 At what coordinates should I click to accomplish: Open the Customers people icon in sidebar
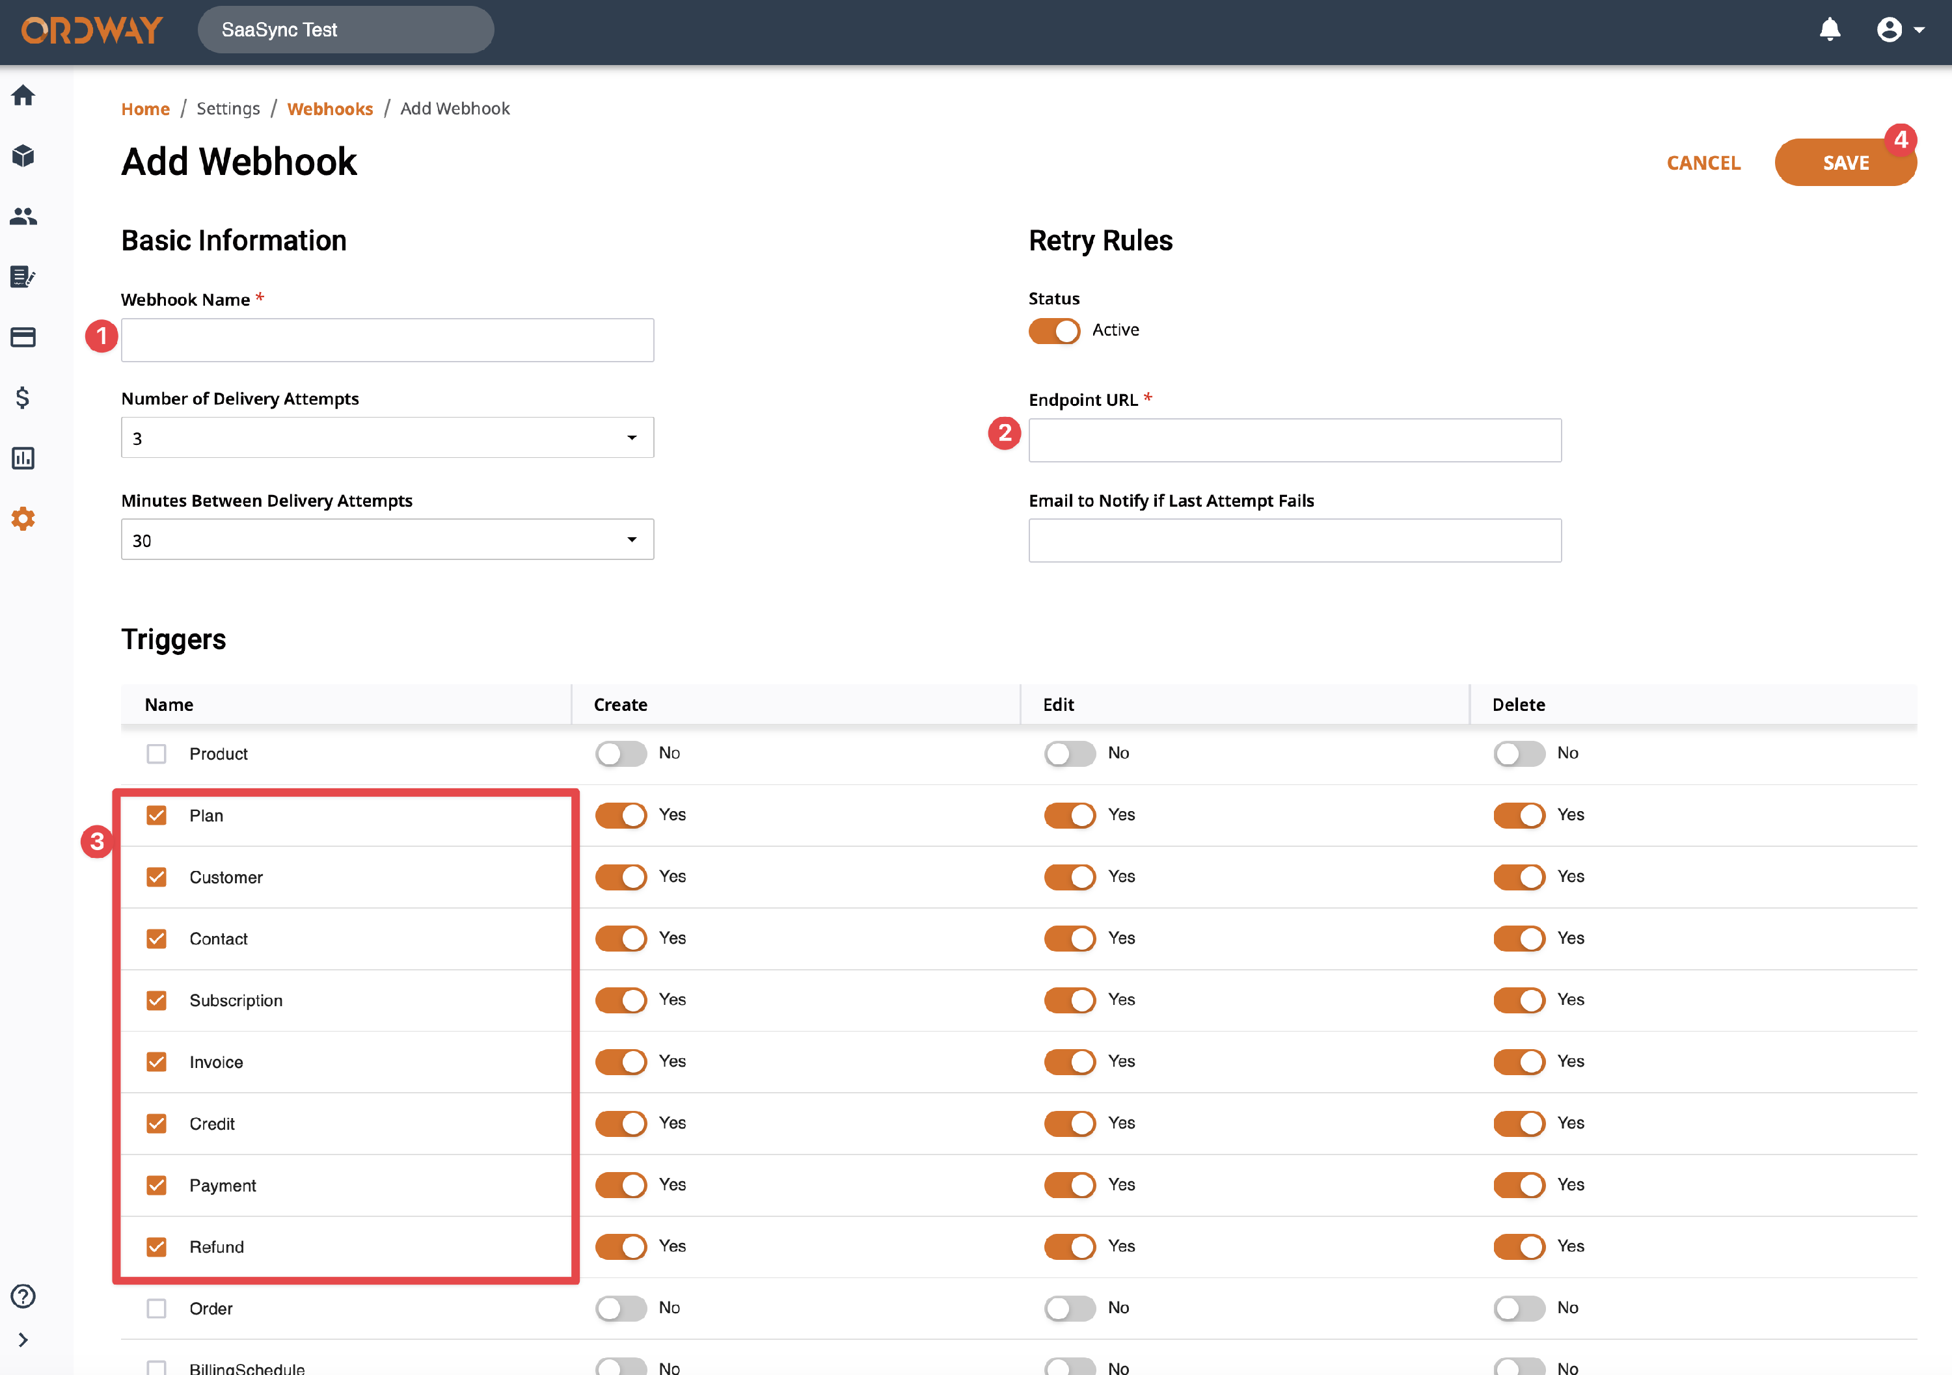coord(23,217)
